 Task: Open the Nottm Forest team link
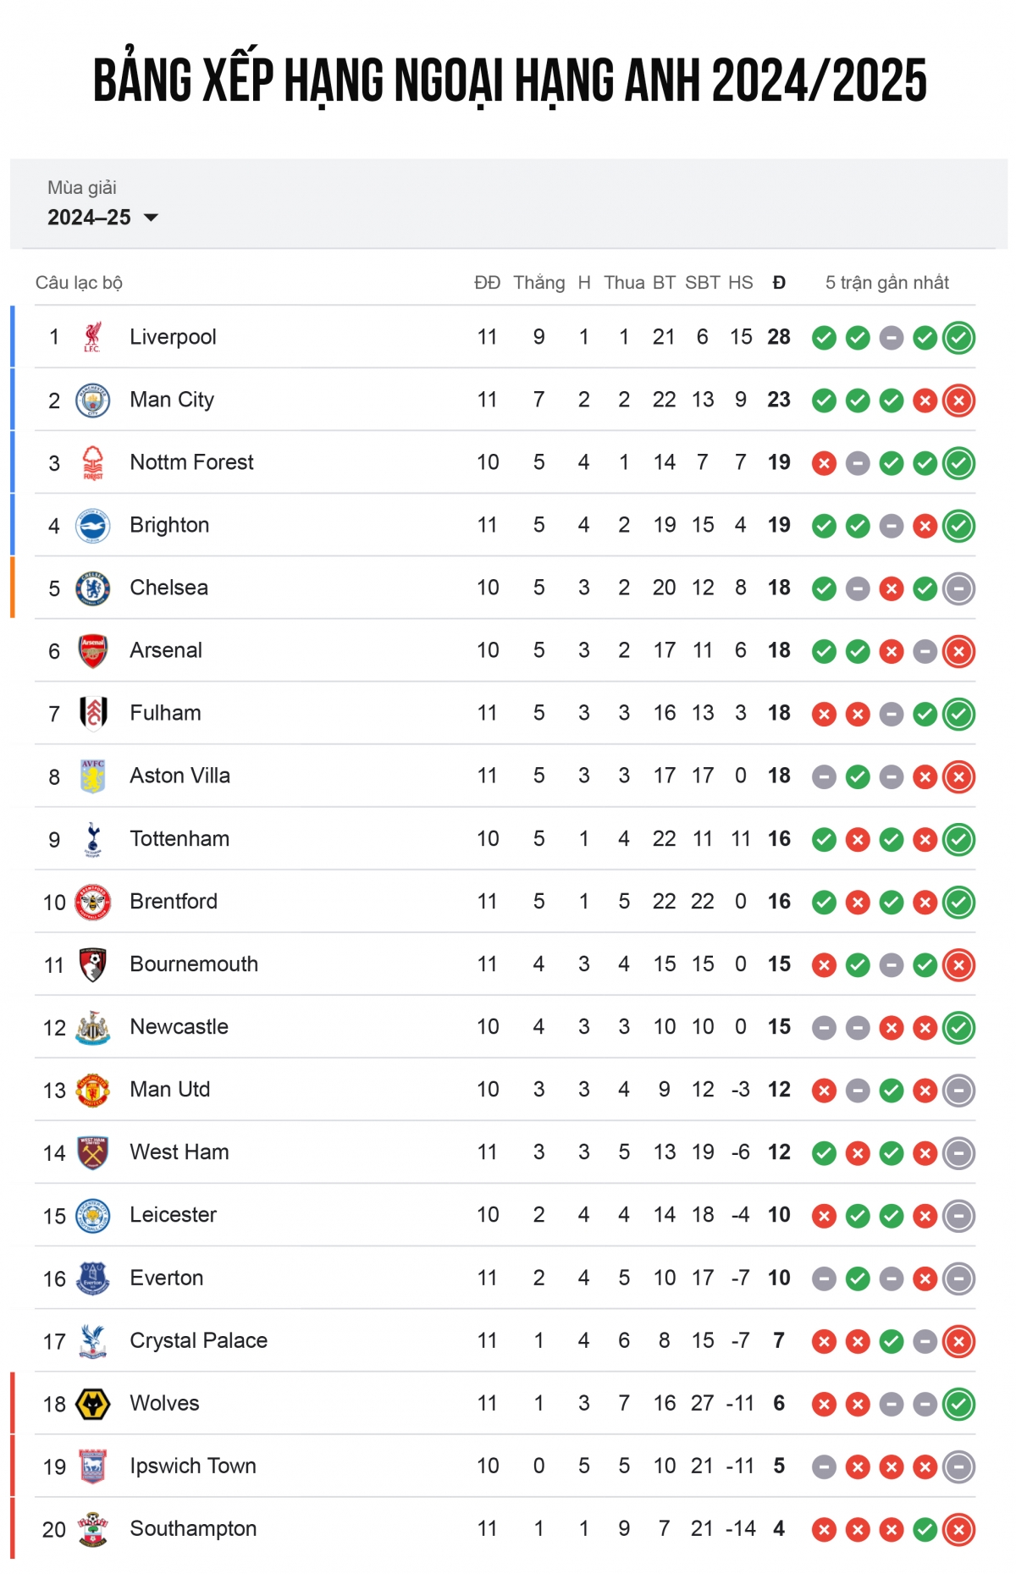tap(191, 462)
